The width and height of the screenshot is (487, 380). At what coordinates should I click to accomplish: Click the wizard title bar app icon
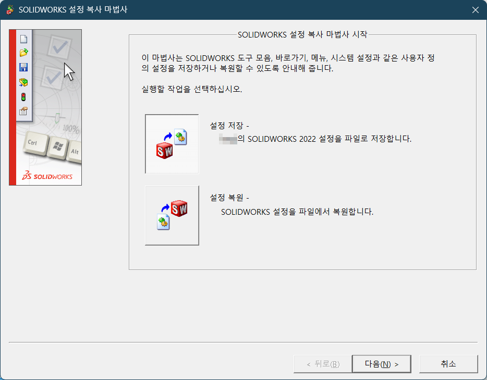pos(10,9)
